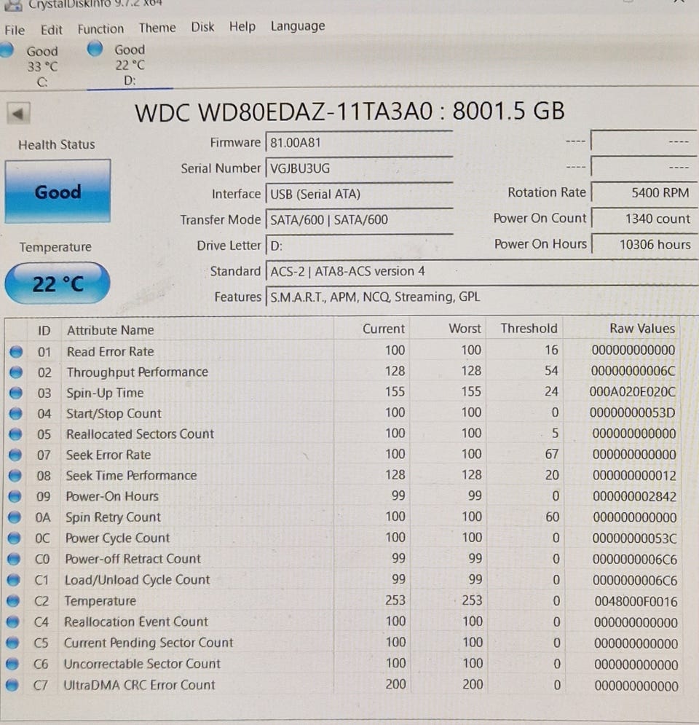Click the Threshold column header
Screen dimensions: 699x725
(x=529, y=329)
